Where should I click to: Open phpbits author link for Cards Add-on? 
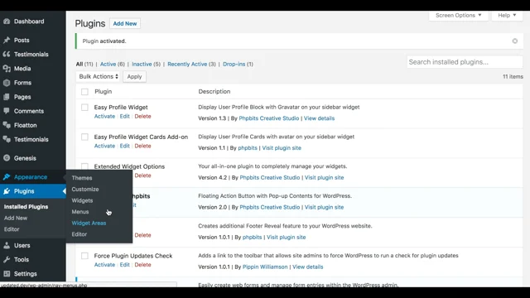tap(248, 148)
